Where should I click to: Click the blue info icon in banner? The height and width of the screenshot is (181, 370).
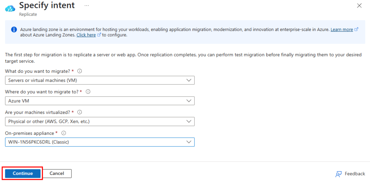[x=14, y=30]
